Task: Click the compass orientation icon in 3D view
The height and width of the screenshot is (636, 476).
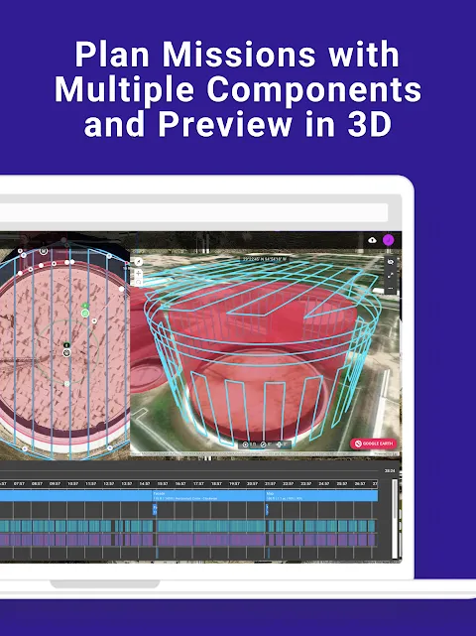Action: point(138,262)
